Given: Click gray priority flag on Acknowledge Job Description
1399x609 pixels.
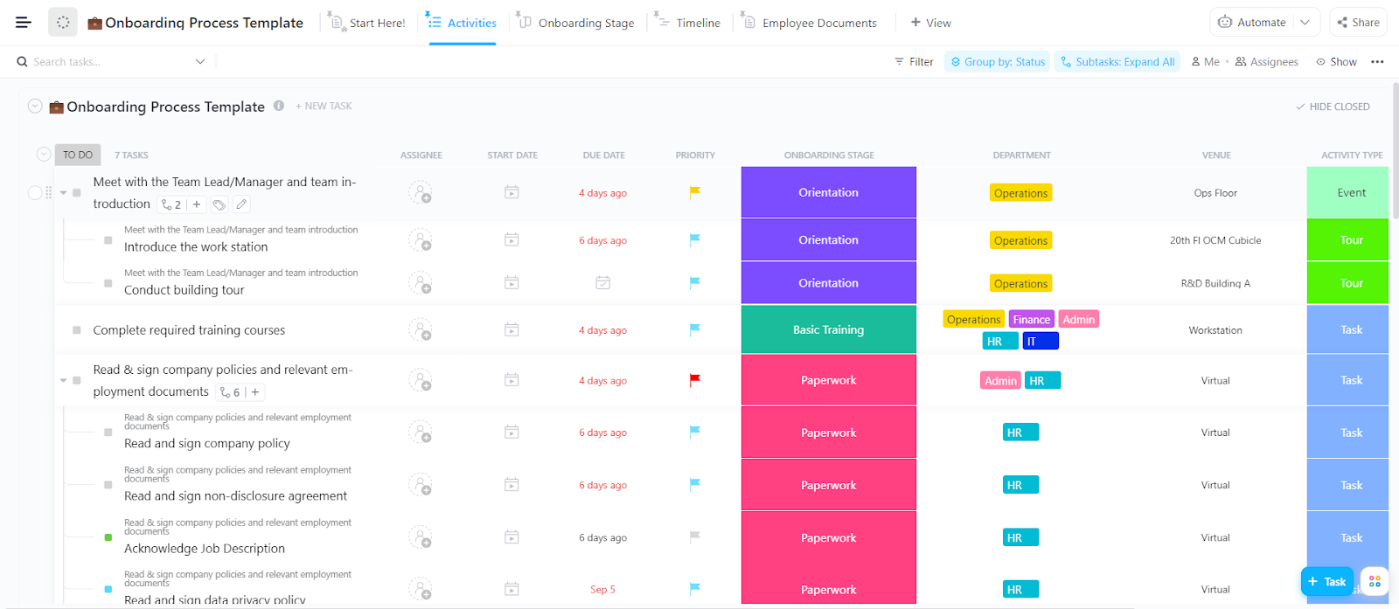Looking at the screenshot, I should tap(695, 537).
